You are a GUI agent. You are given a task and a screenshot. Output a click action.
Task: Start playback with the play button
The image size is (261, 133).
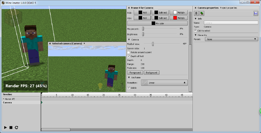6,127
